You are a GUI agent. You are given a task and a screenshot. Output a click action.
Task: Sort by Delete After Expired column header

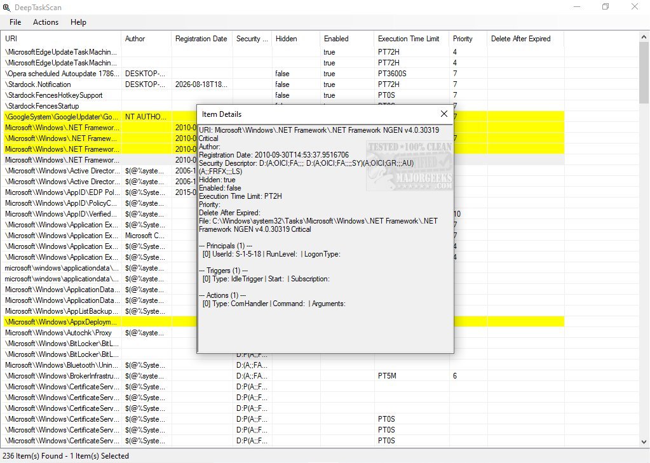(x=525, y=39)
